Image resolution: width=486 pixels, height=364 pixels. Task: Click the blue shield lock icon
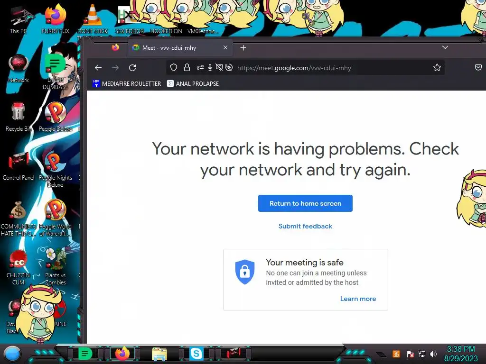coord(245,272)
